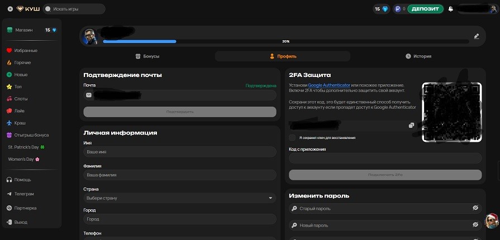Screen dimensions: 500x240
Task: Show old password with eye icon
Action: pos(475,208)
